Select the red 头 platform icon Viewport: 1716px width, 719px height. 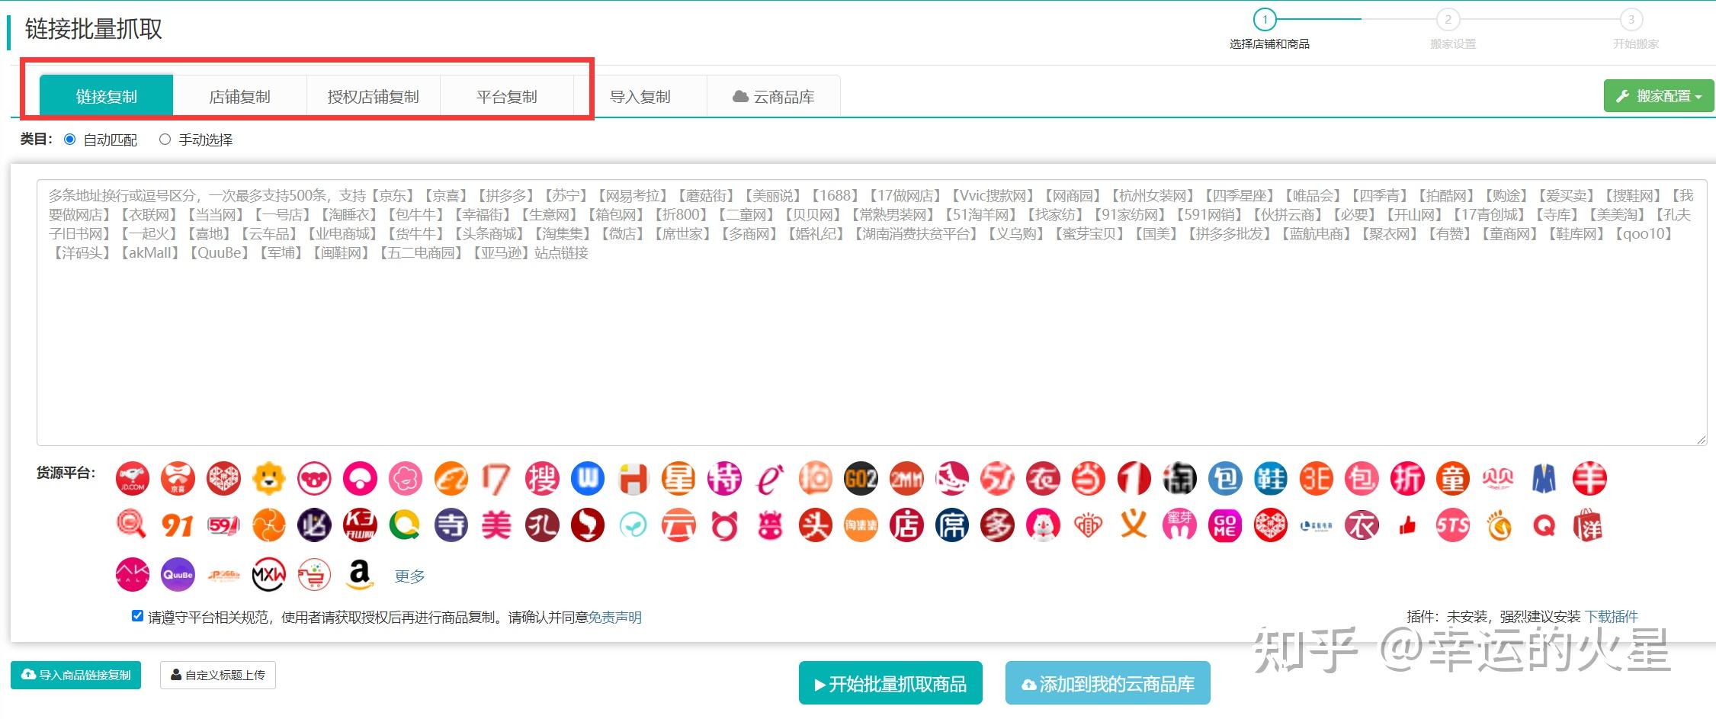pyautogui.click(x=815, y=525)
